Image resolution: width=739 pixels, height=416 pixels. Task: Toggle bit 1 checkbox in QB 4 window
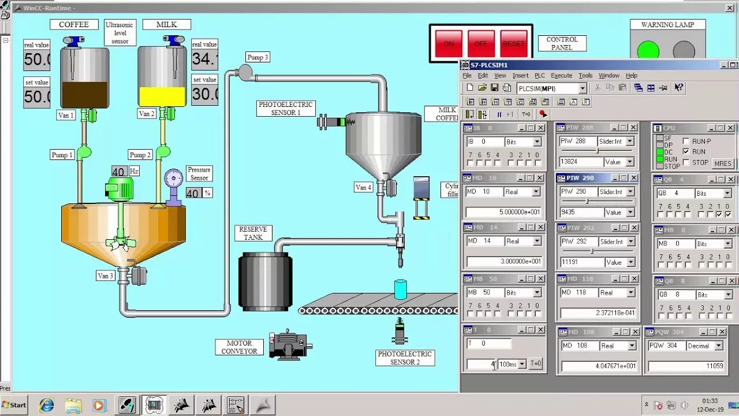[x=719, y=214]
